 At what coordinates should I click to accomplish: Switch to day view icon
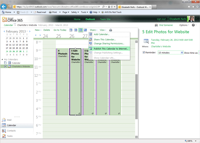pos(71,30)
